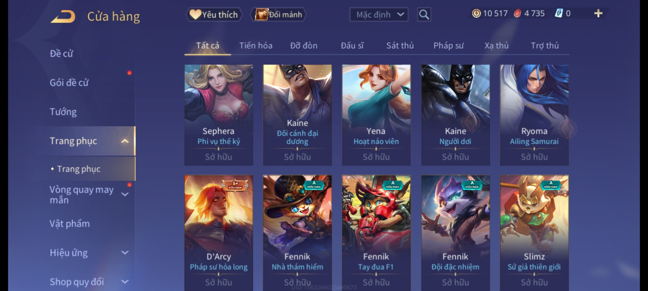Expand the Shop quy đổi section
Screen dimensions: 648x291
click(125, 282)
